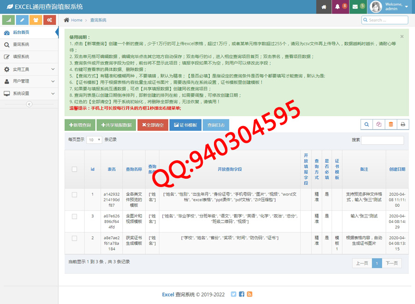Open the Welcome admin user dropdown
This screenshot has height=304, width=415.
[x=390, y=7]
